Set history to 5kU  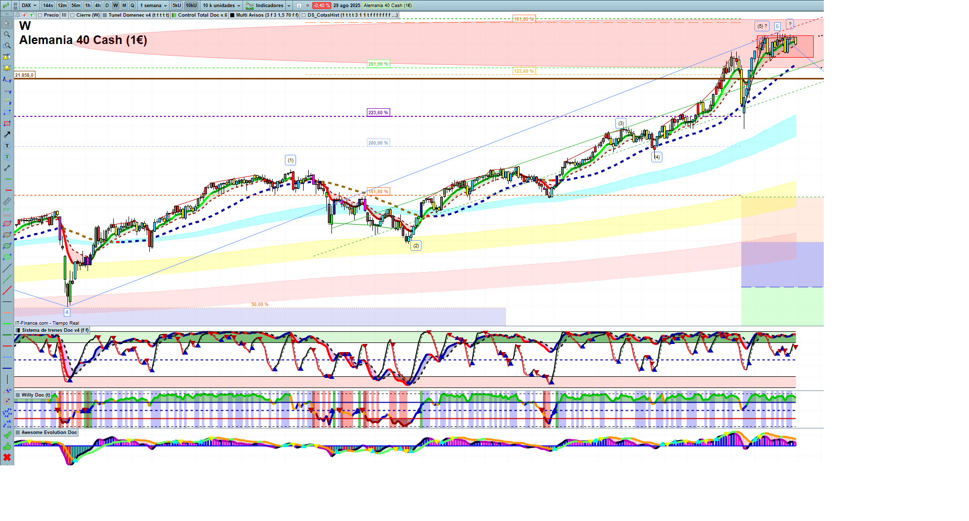click(x=177, y=6)
